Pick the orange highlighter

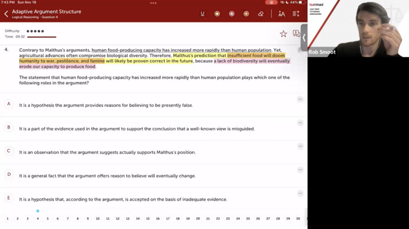pyautogui.click(x=246, y=14)
